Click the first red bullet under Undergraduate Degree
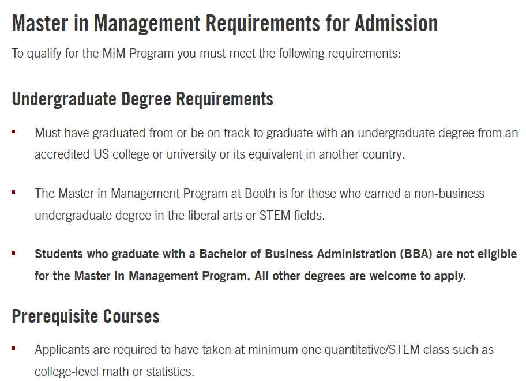Viewport: 526px width, 381px height. point(13,132)
